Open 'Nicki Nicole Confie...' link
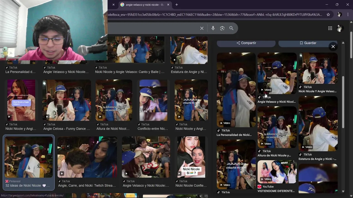Image resolution: width=353 pixels, height=198 pixels. tap(191, 186)
